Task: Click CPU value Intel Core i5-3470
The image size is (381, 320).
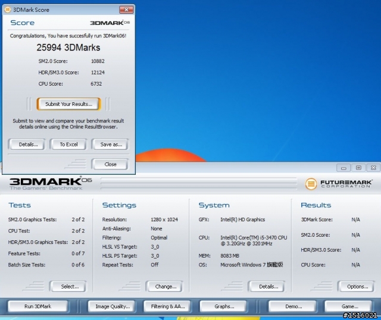Action: click(x=254, y=240)
